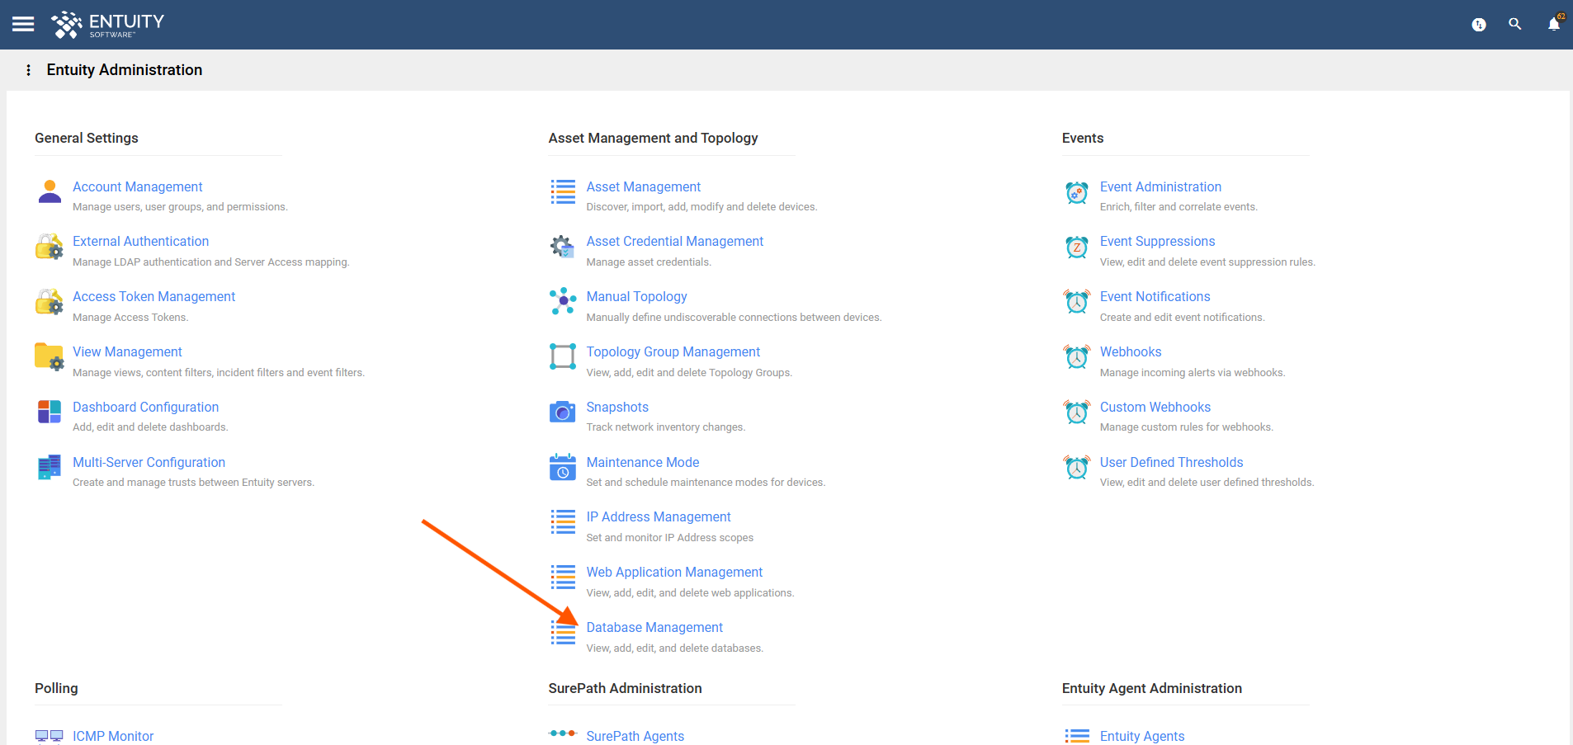Open Manual Topology link
1573x745 pixels.
click(x=636, y=296)
